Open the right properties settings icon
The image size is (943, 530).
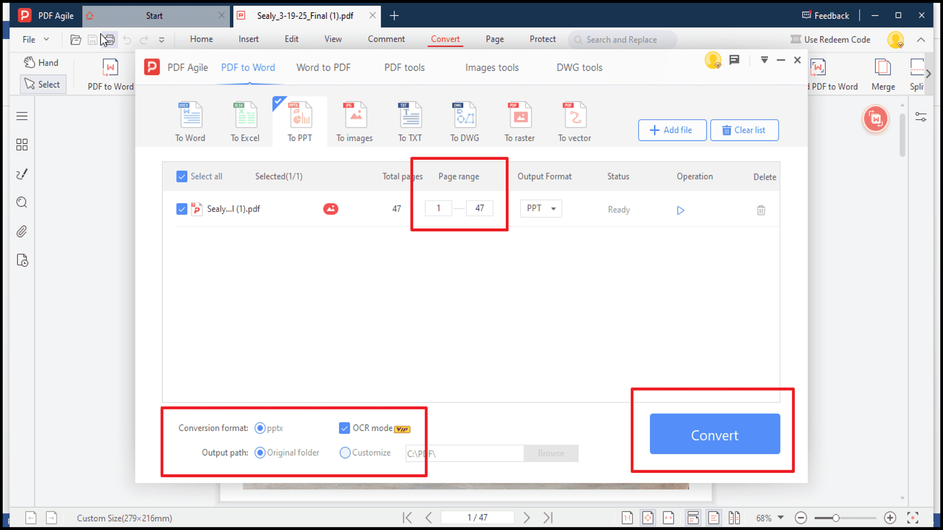[x=921, y=117]
